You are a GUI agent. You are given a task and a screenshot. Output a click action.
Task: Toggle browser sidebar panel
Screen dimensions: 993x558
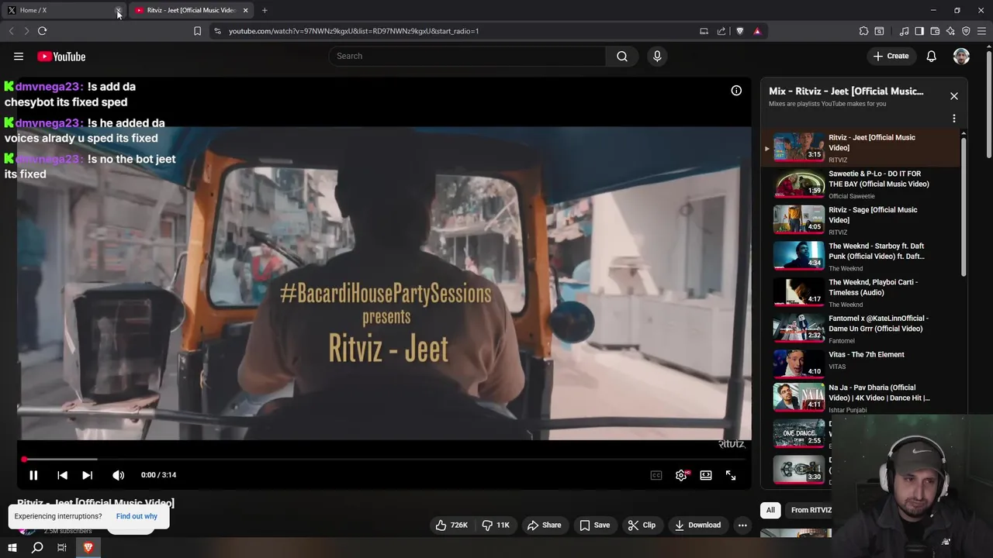(x=919, y=31)
